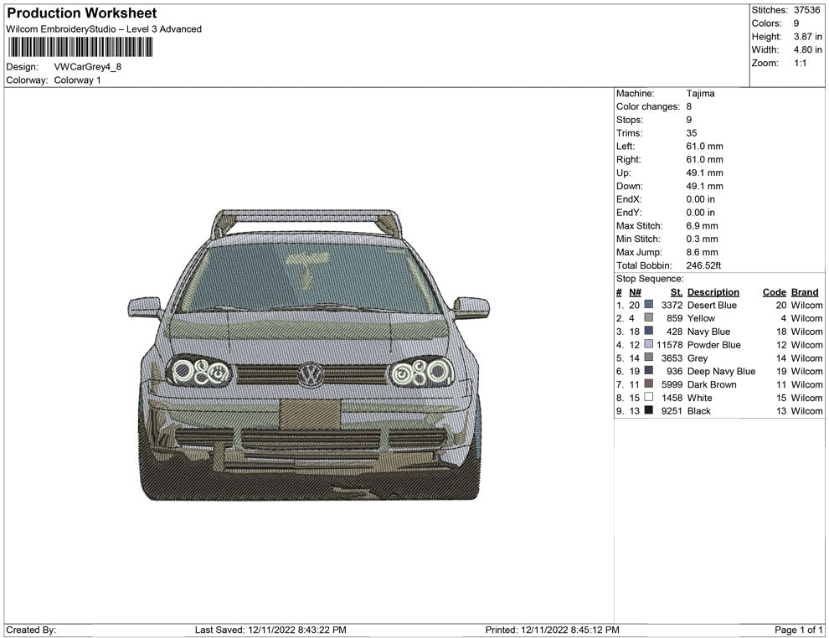The width and height of the screenshot is (829, 638).
Task: Click the Yellow thread color swatch
Action: click(649, 317)
